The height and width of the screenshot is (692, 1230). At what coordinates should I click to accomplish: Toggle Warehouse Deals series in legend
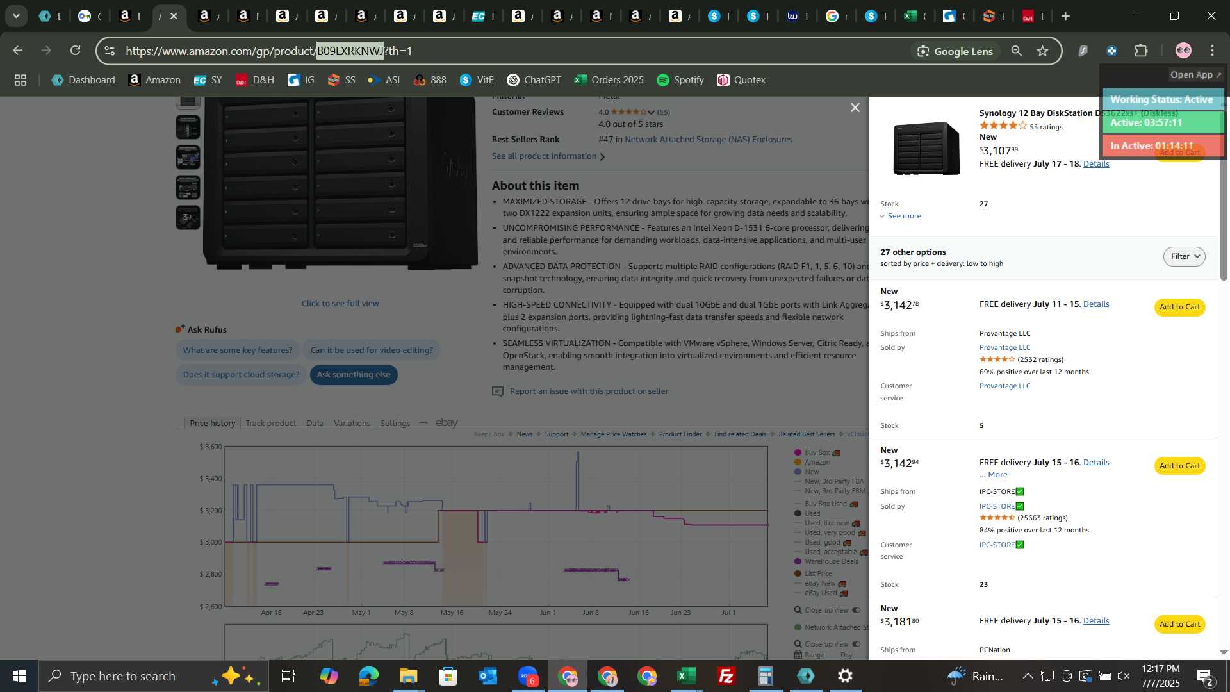click(826, 562)
